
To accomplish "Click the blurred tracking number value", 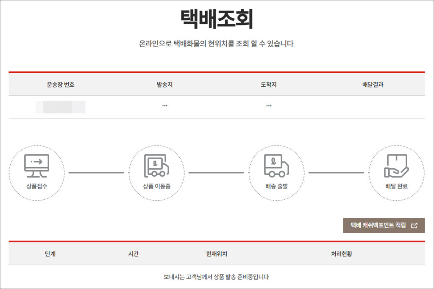I will coord(61,107).
